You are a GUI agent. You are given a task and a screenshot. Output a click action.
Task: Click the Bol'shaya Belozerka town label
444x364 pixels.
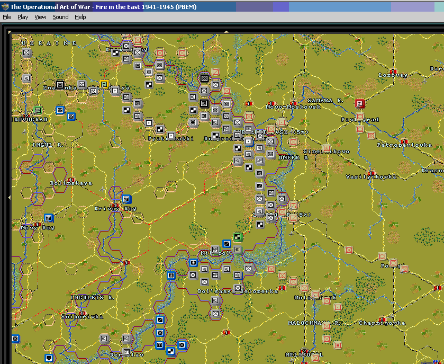[x=238, y=291]
